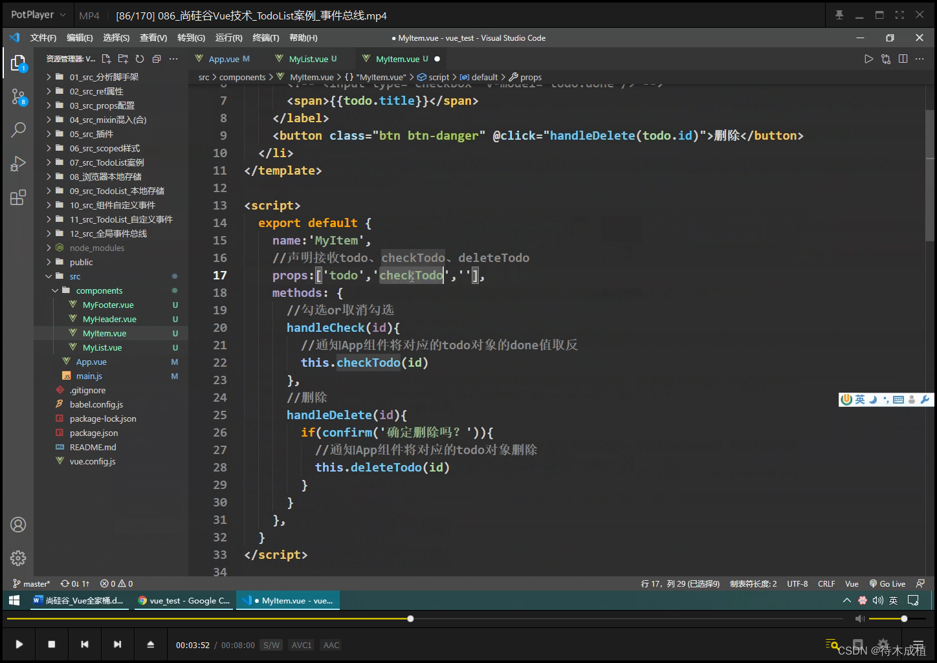Click the UTF-8 encoding in status bar

pos(797,583)
